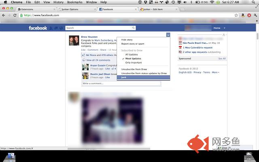Click the Wi-Fi icon in menu bar
The image size is (259, 162).
(212, 2)
